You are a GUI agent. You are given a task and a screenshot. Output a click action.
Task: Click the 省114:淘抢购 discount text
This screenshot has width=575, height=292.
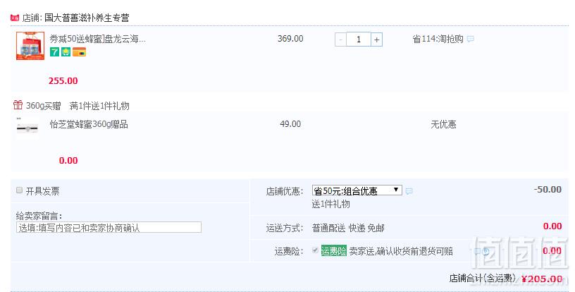pos(438,39)
